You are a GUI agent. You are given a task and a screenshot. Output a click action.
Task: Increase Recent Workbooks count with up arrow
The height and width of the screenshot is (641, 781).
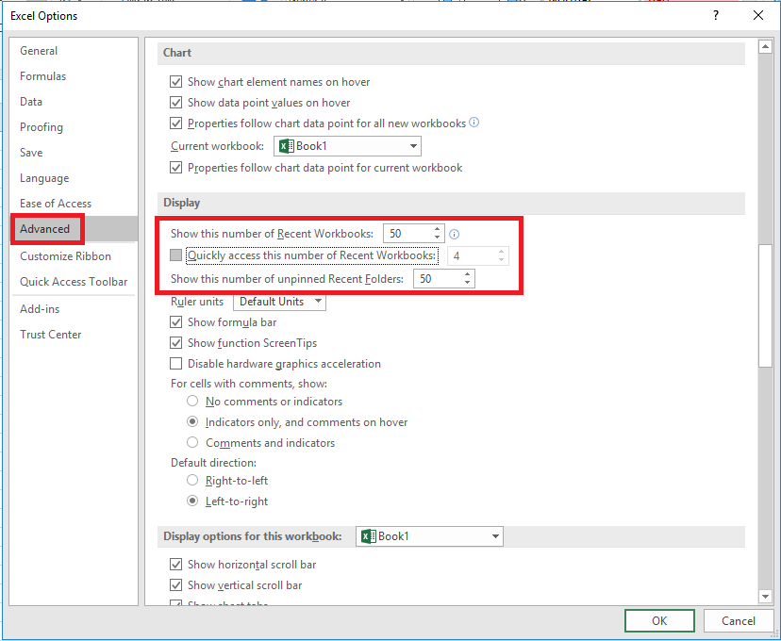437,229
